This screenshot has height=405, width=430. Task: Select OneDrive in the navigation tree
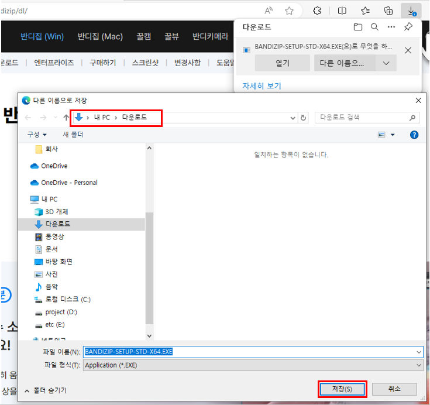pos(54,166)
